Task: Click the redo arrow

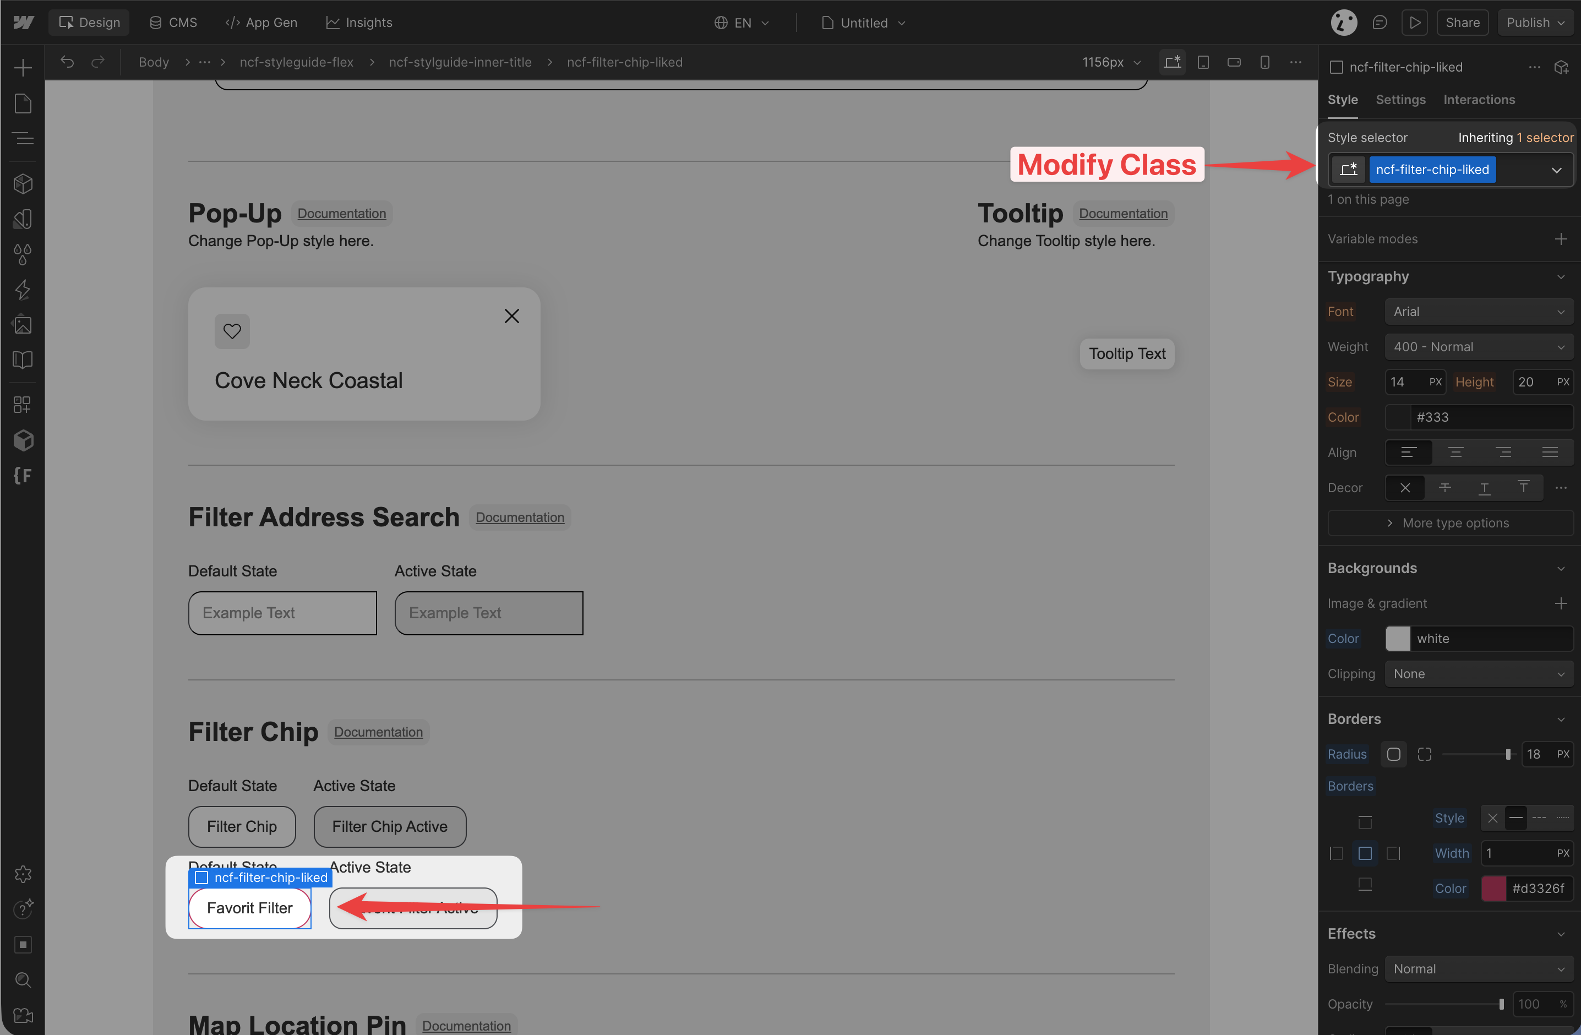Action: pos(97,62)
